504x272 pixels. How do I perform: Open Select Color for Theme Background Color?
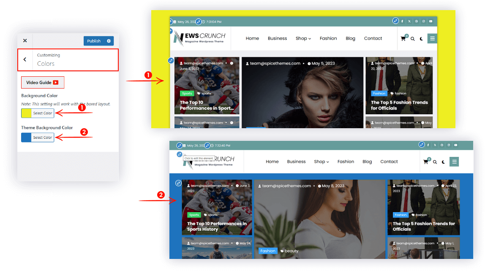(42, 137)
